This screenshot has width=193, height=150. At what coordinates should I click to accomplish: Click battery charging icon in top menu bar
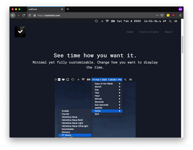pyautogui.click(x=113, y=21)
